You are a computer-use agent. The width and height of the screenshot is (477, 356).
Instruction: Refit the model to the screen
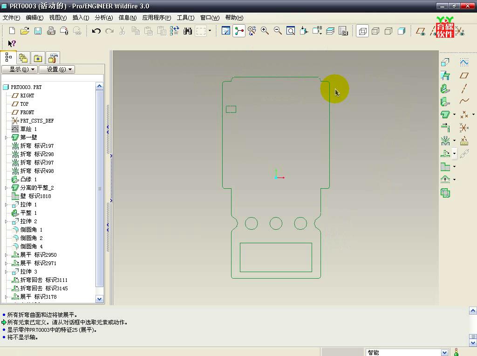click(291, 31)
